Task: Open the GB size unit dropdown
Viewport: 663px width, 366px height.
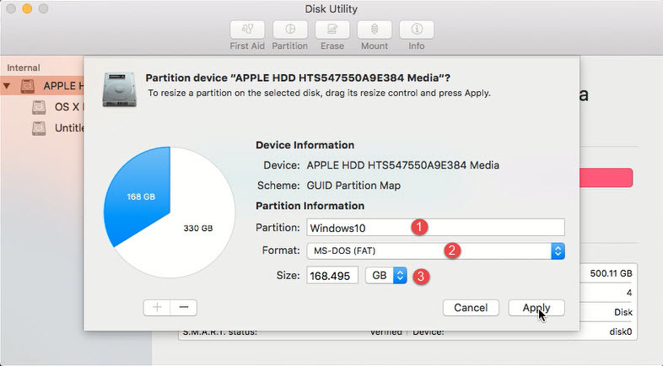Action: tap(386, 276)
